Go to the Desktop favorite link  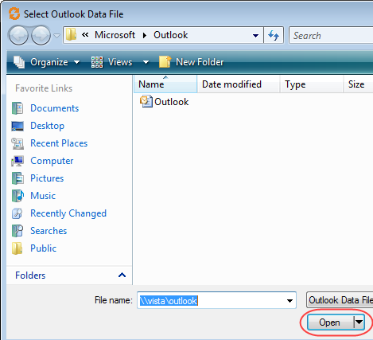tap(47, 126)
